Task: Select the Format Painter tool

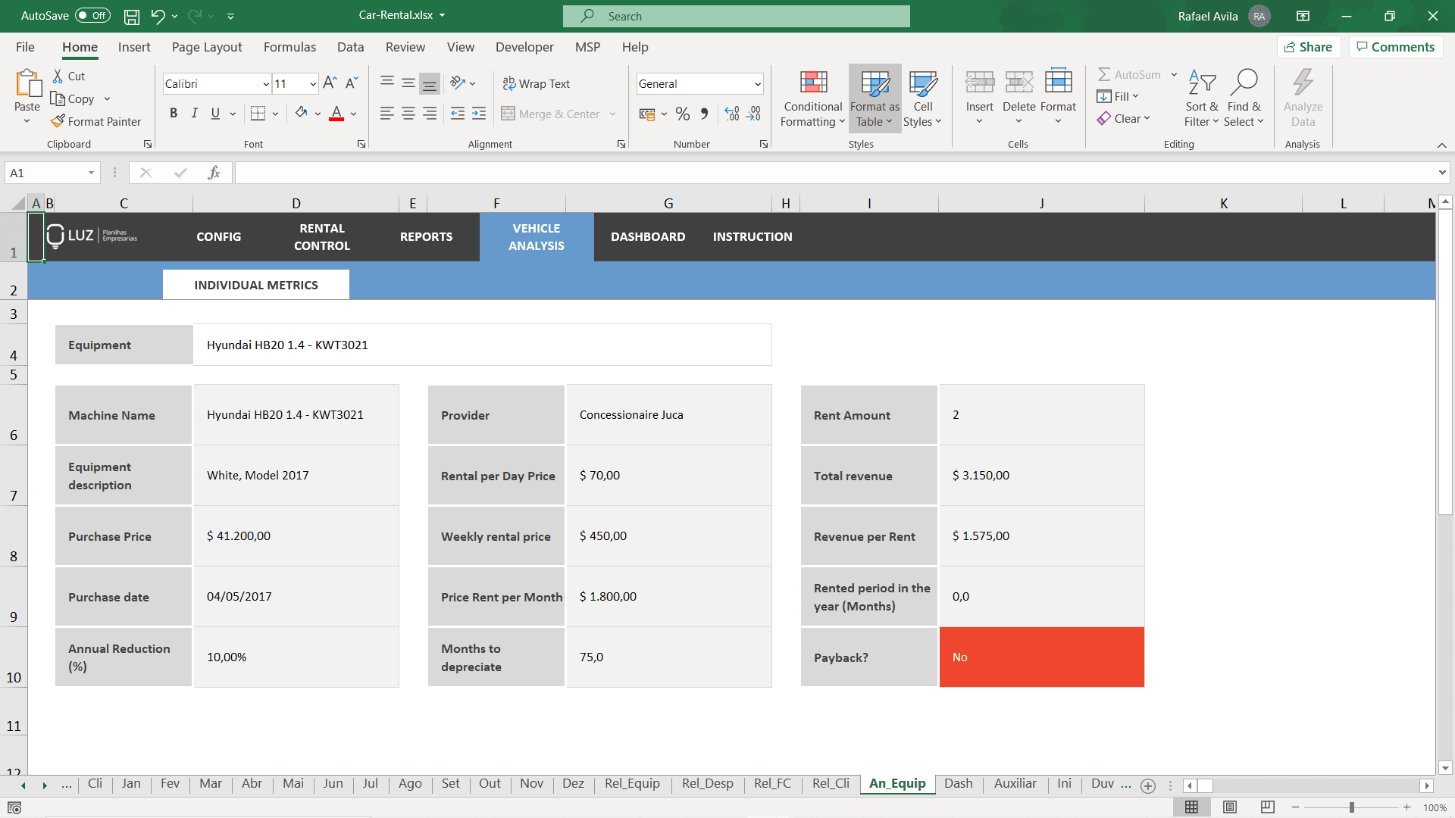Action: [96, 121]
